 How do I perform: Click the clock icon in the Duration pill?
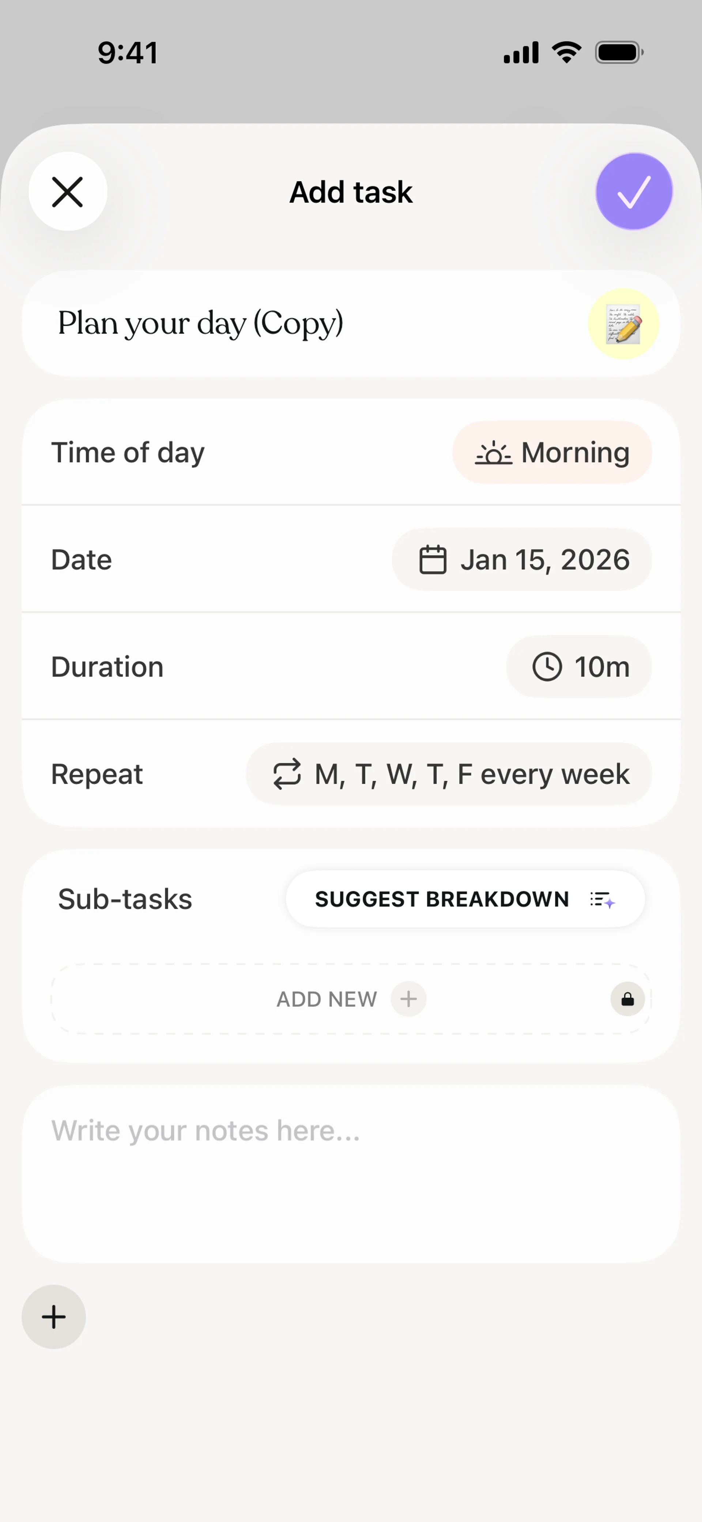point(547,667)
